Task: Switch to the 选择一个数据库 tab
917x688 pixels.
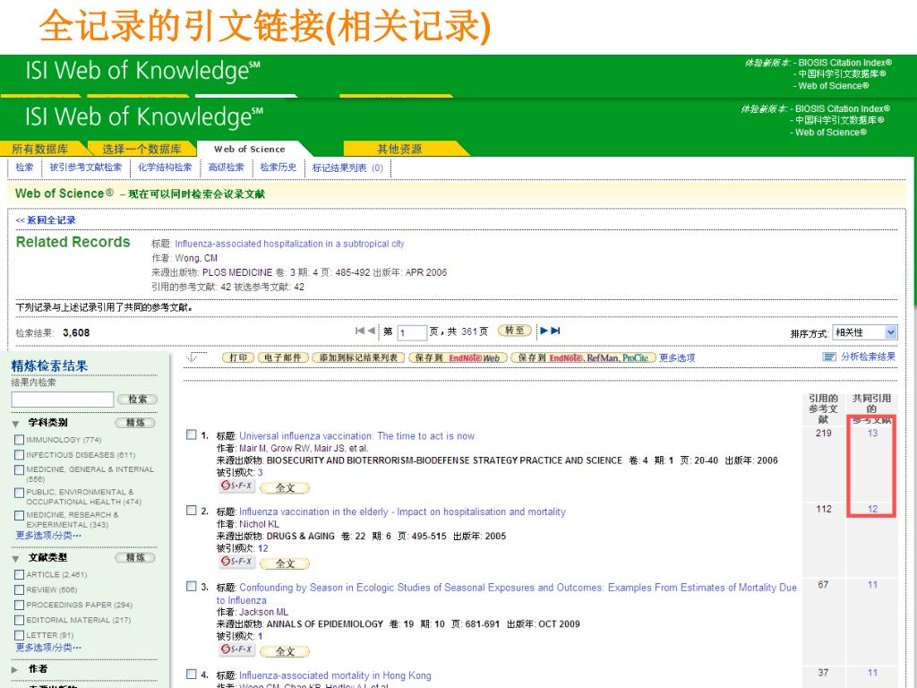Action: tap(142, 149)
